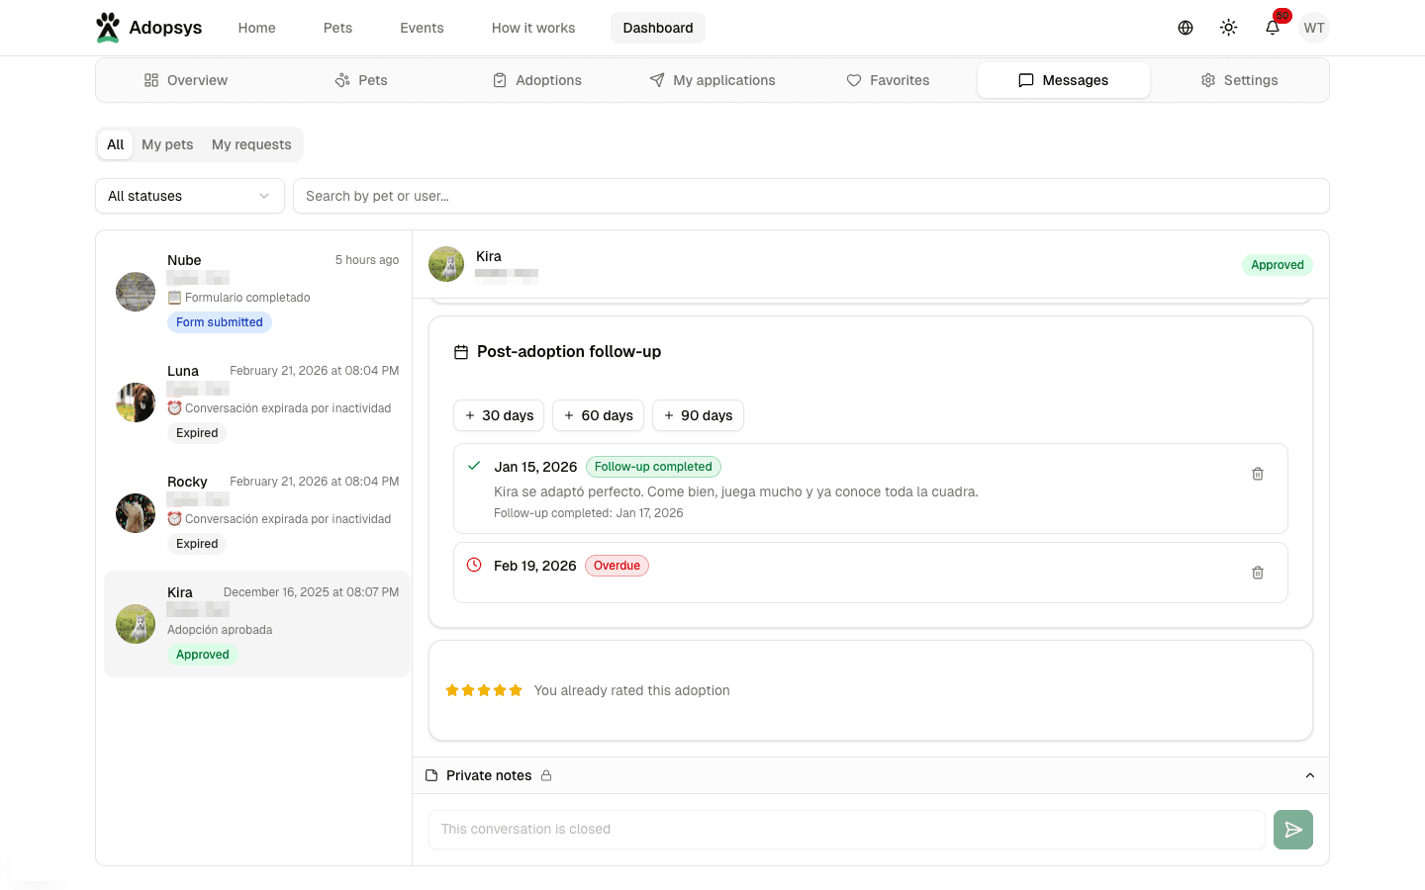Add a 90 days follow-up
The image size is (1425, 890).
click(x=698, y=415)
